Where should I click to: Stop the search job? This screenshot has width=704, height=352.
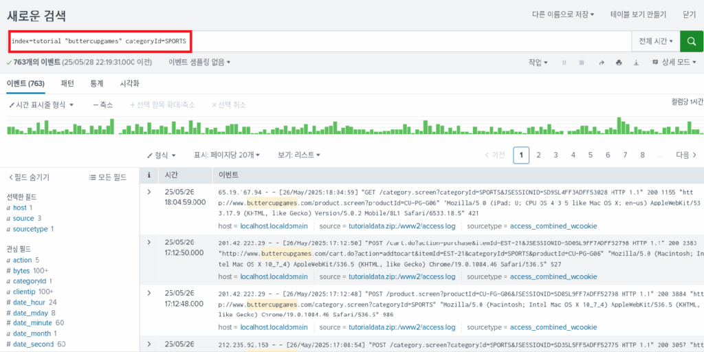tap(582, 63)
